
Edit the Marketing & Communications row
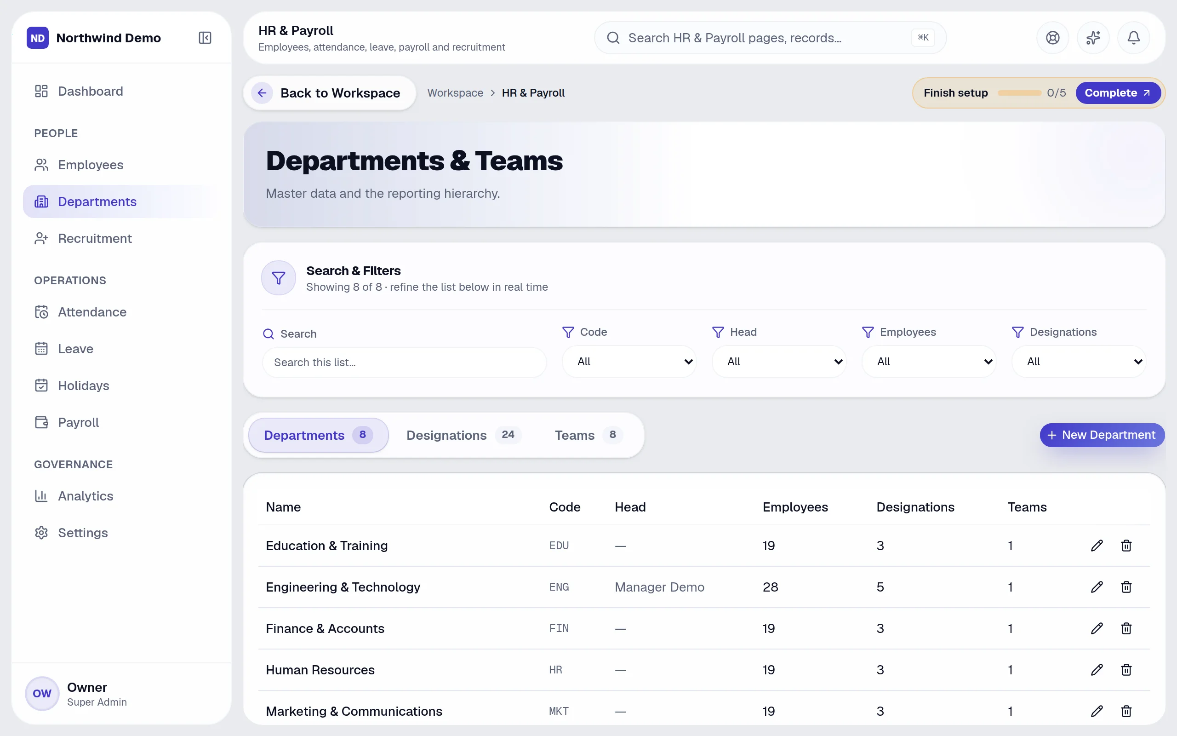point(1097,711)
